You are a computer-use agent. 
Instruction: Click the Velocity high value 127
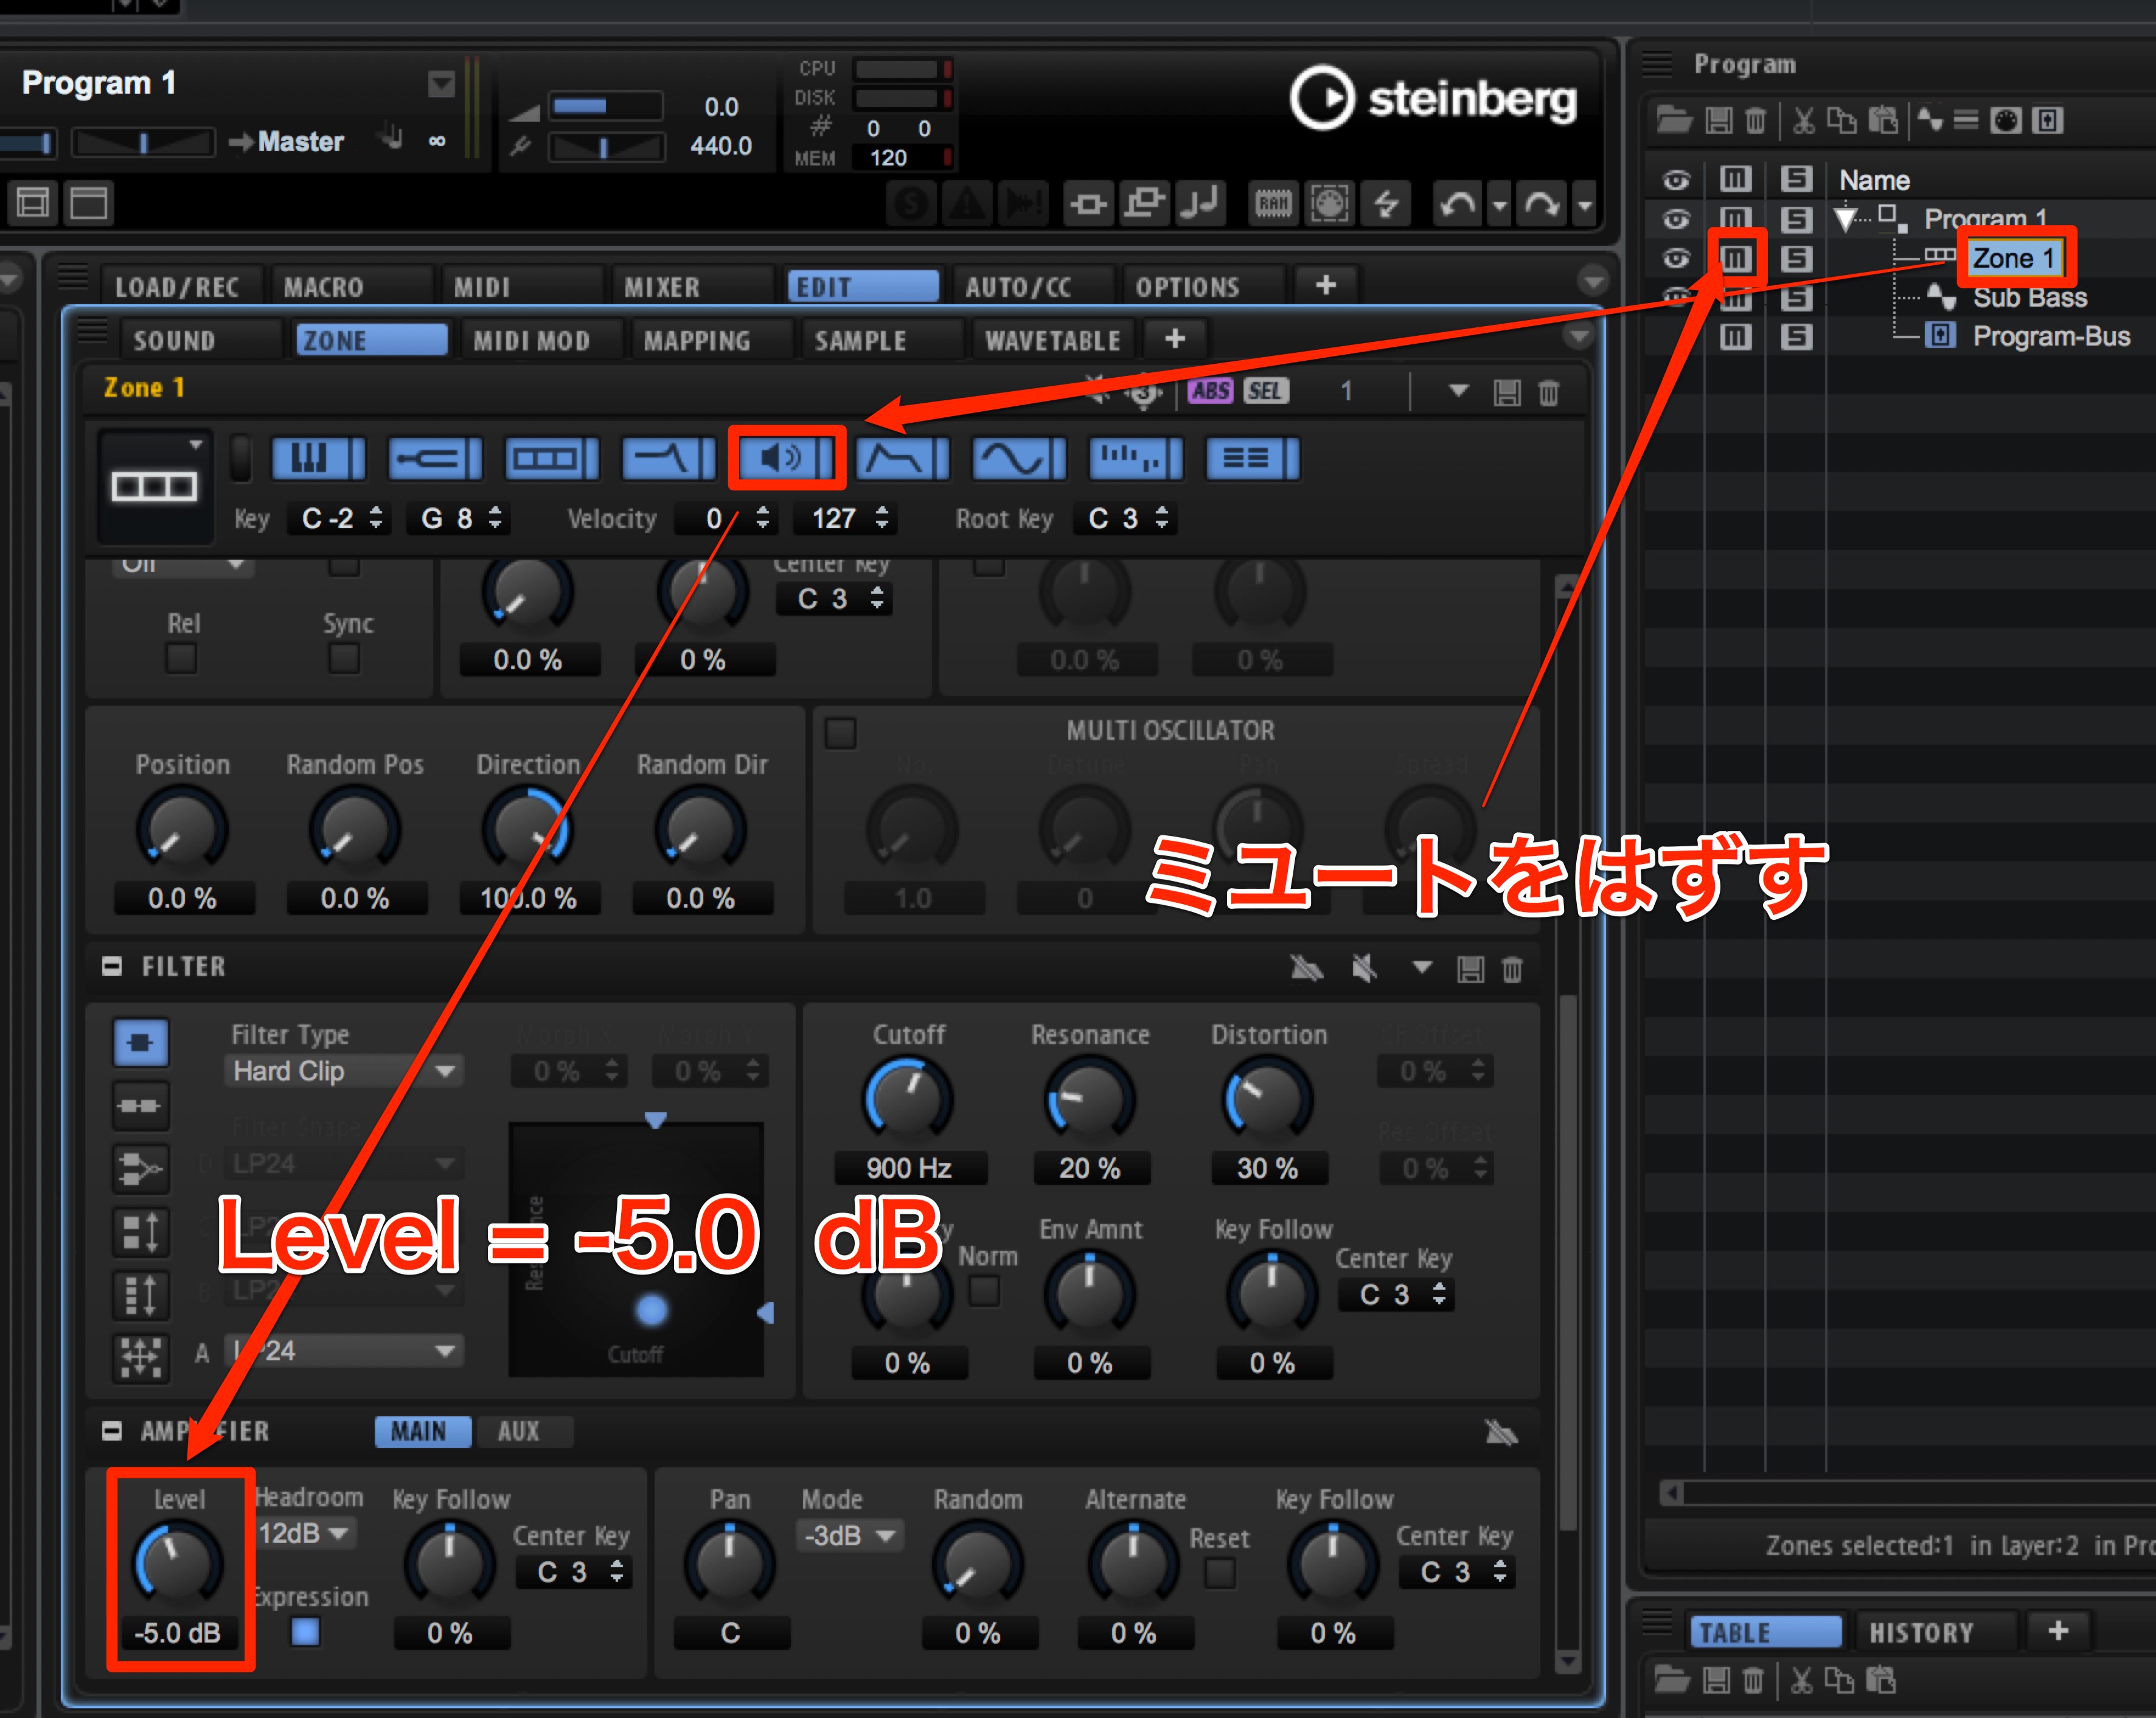[834, 518]
